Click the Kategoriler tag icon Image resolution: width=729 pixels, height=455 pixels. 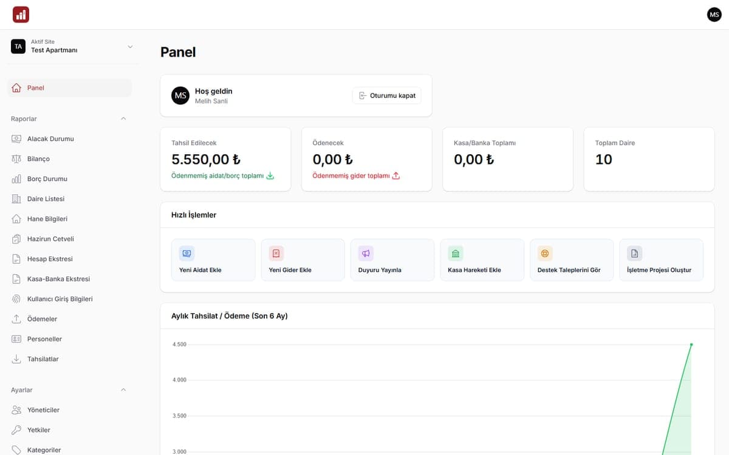pos(16,450)
